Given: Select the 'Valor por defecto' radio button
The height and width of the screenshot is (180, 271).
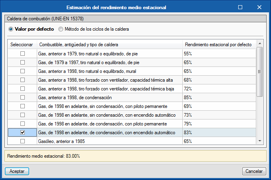Looking at the screenshot, I should 11,29.
